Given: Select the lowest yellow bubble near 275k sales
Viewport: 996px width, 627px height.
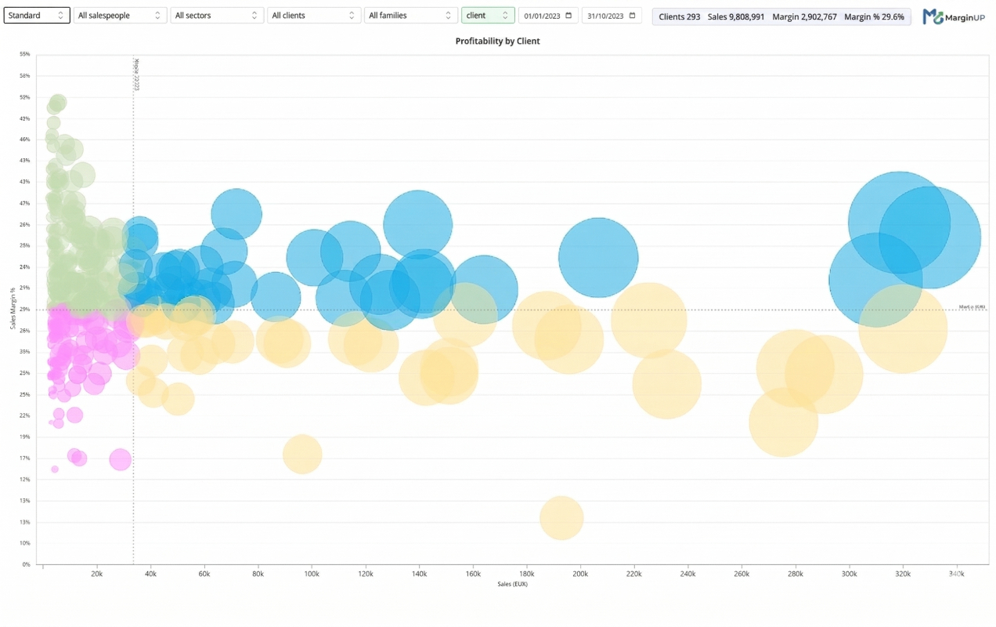Looking at the screenshot, I should tap(783, 422).
